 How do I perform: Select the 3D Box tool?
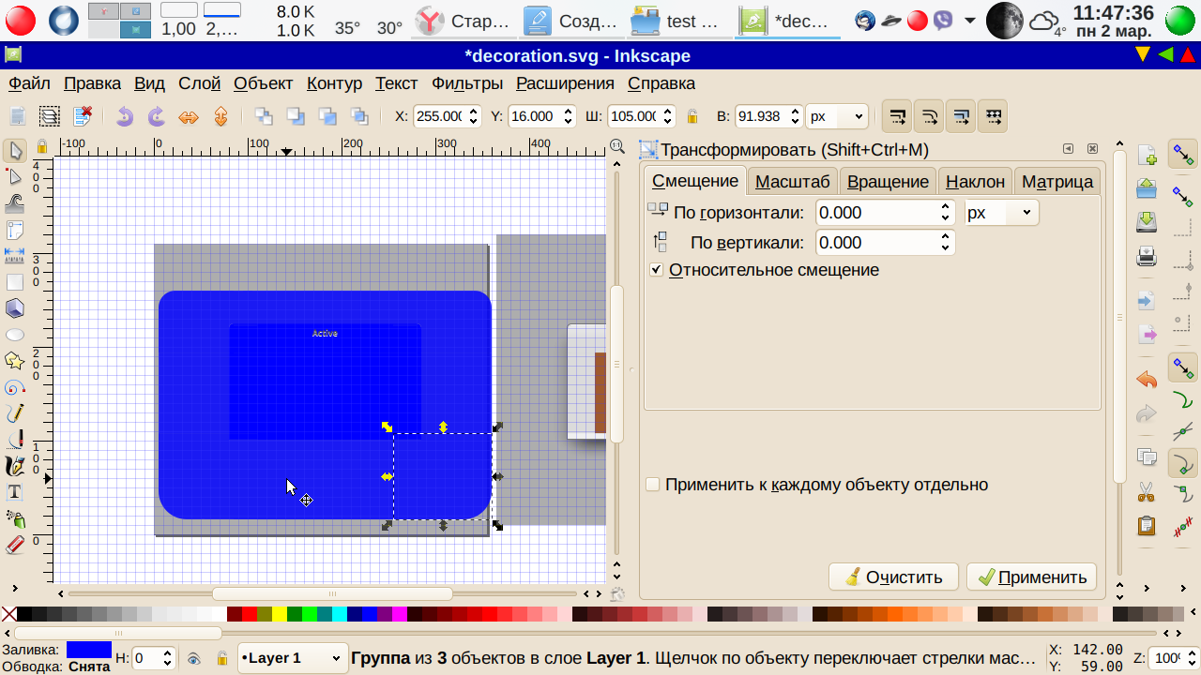[x=15, y=307]
